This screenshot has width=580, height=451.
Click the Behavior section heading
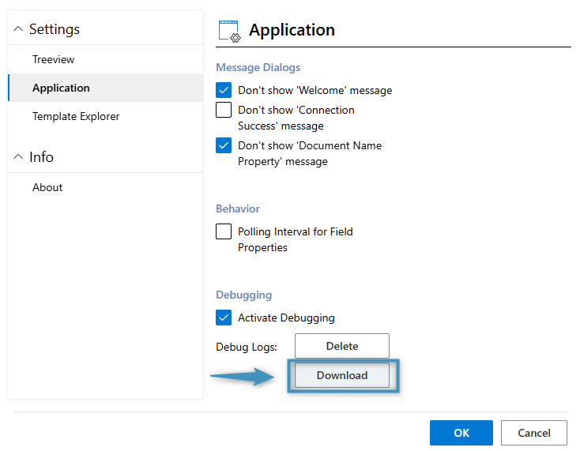pyautogui.click(x=238, y=209)
